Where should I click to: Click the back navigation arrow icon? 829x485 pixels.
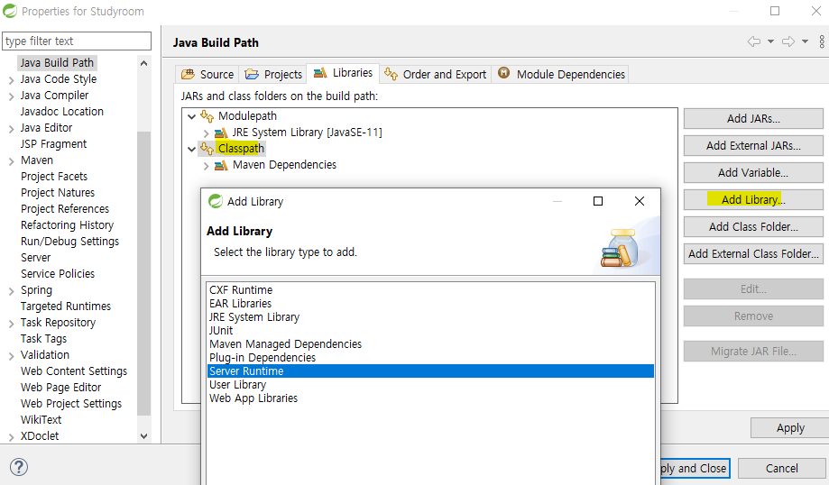754,41
